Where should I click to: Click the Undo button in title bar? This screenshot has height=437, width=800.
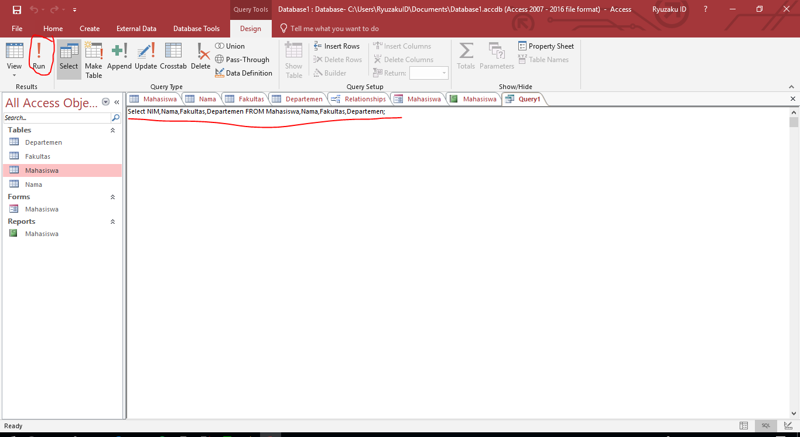[x=35, y=9]
